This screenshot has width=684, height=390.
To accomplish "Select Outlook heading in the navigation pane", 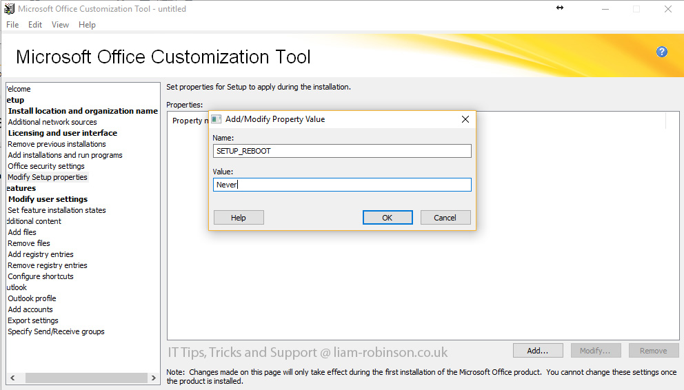I will [17, 287].
